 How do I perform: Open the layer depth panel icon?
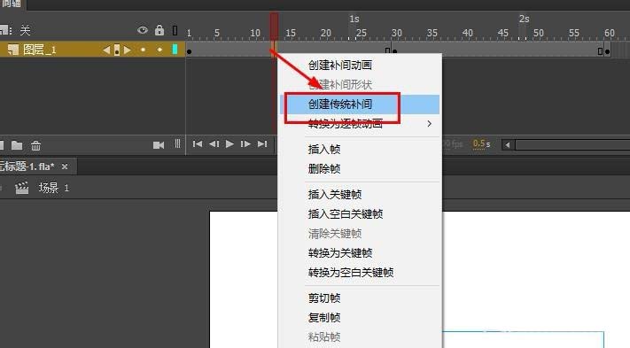[x=177, y=143]
